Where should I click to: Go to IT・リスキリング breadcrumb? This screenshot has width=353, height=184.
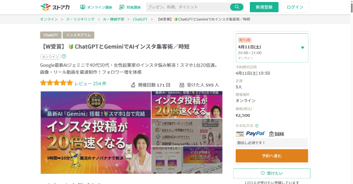tap(80, 19)
